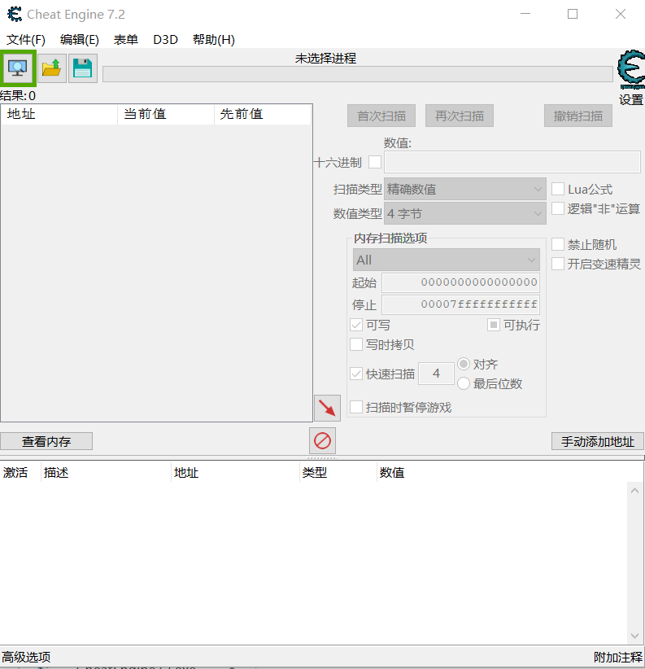The image size is (645, 669).
Task: Click the open folder load icon
Action: click(51, 68)
